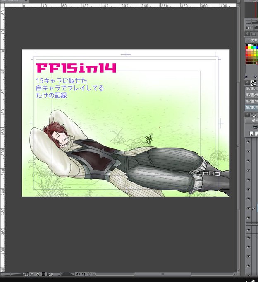
Task: Click the right new layer page icon
Action: 256,134
